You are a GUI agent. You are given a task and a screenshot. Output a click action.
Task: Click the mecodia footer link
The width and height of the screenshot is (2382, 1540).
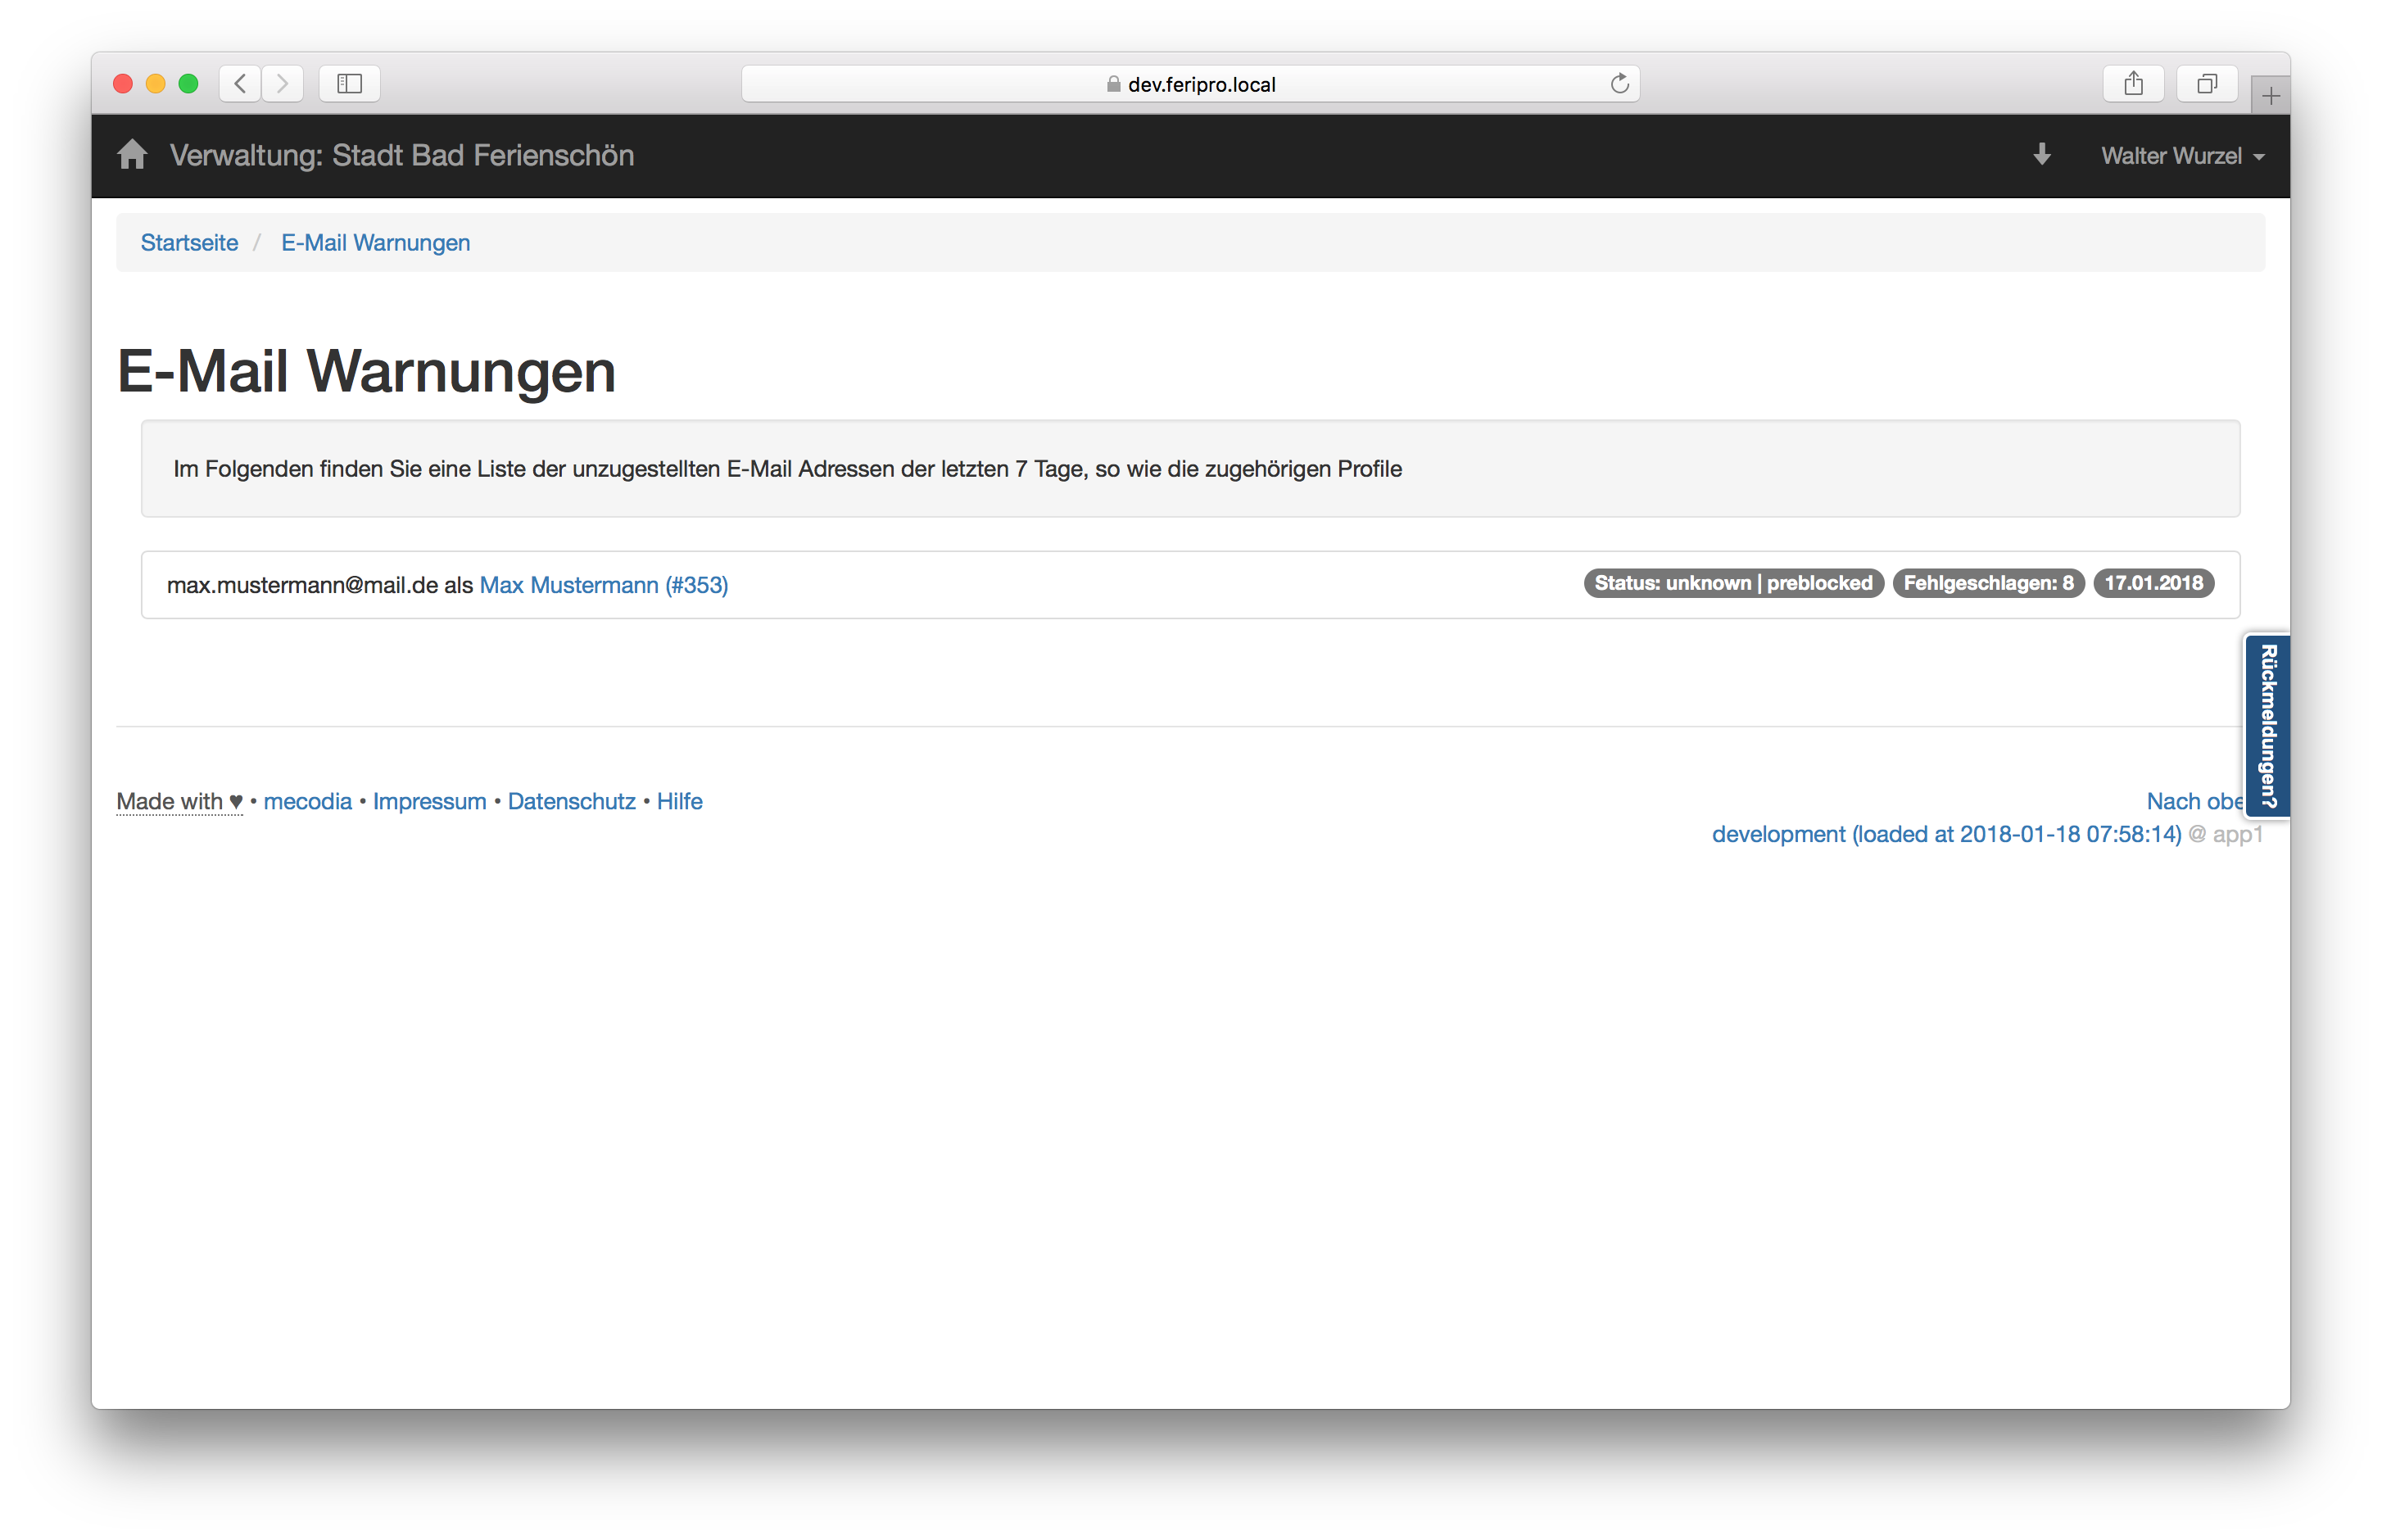[x=307, y=801]
